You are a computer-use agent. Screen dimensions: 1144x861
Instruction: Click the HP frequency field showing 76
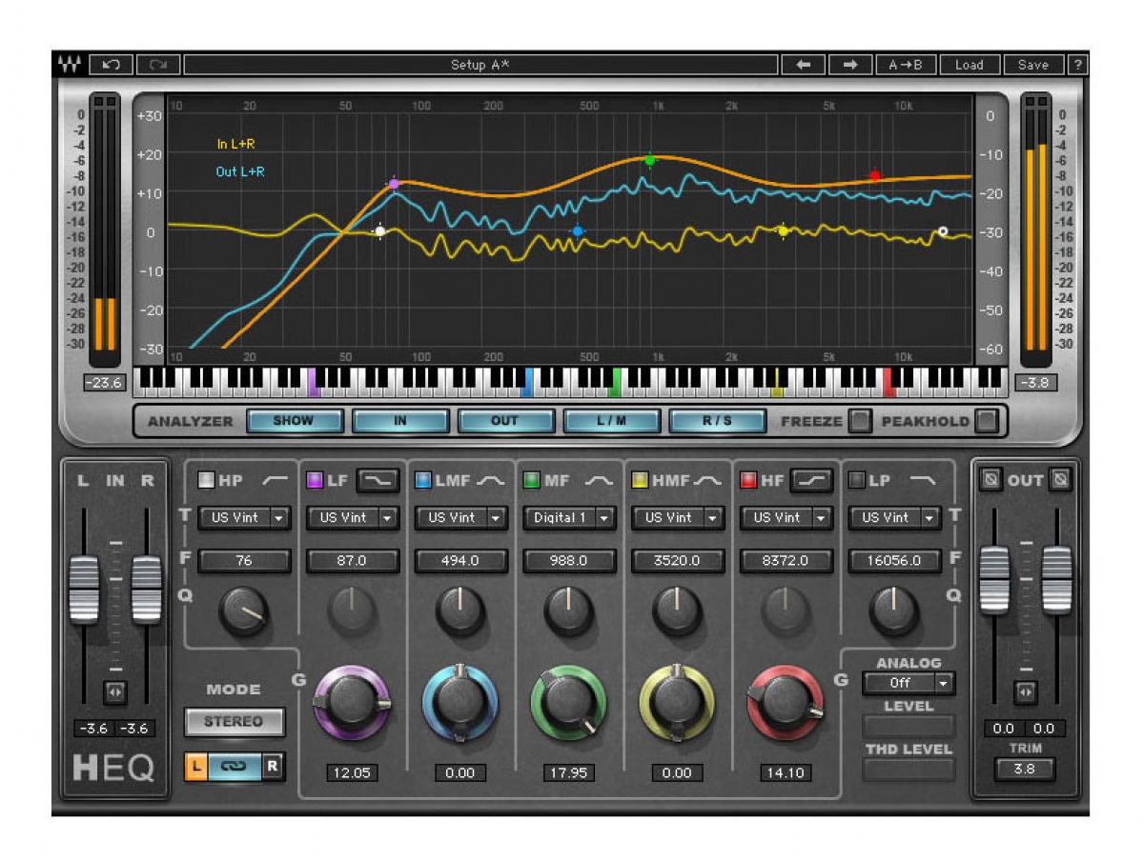pyautogui.click(x=244, y=561)
